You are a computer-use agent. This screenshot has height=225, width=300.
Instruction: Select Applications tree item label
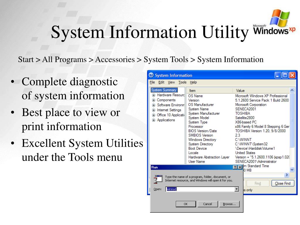(x=166, y=120)
